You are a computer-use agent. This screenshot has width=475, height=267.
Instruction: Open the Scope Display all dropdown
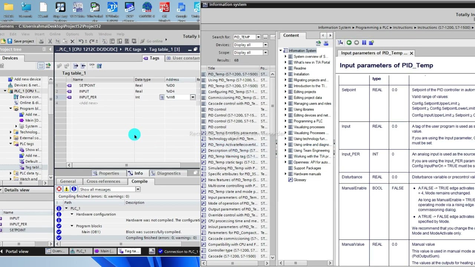265,53
